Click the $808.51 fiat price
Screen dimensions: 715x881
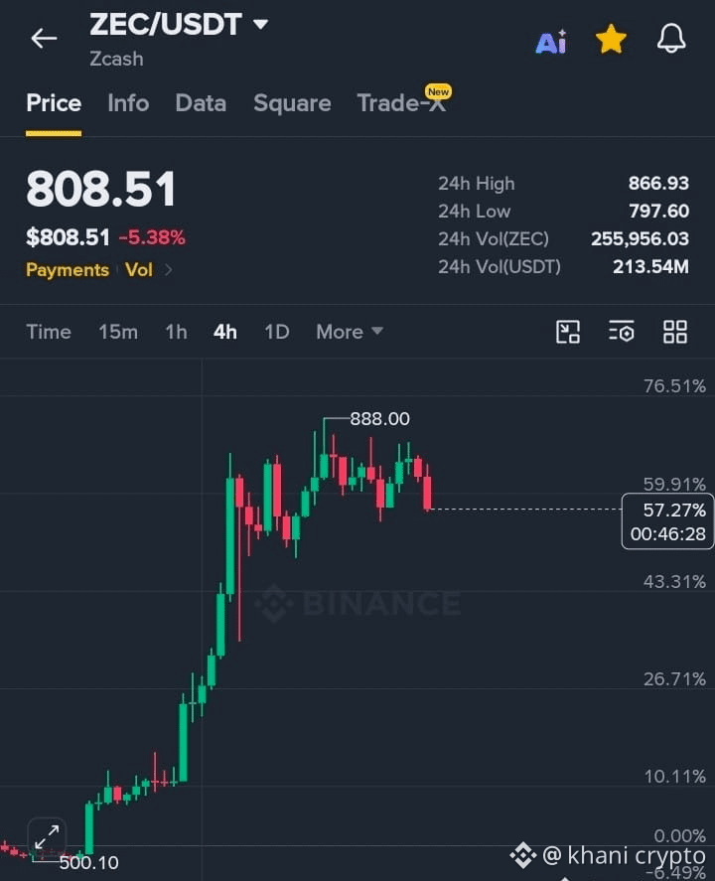pyautogui.click(x=68, y=237)
